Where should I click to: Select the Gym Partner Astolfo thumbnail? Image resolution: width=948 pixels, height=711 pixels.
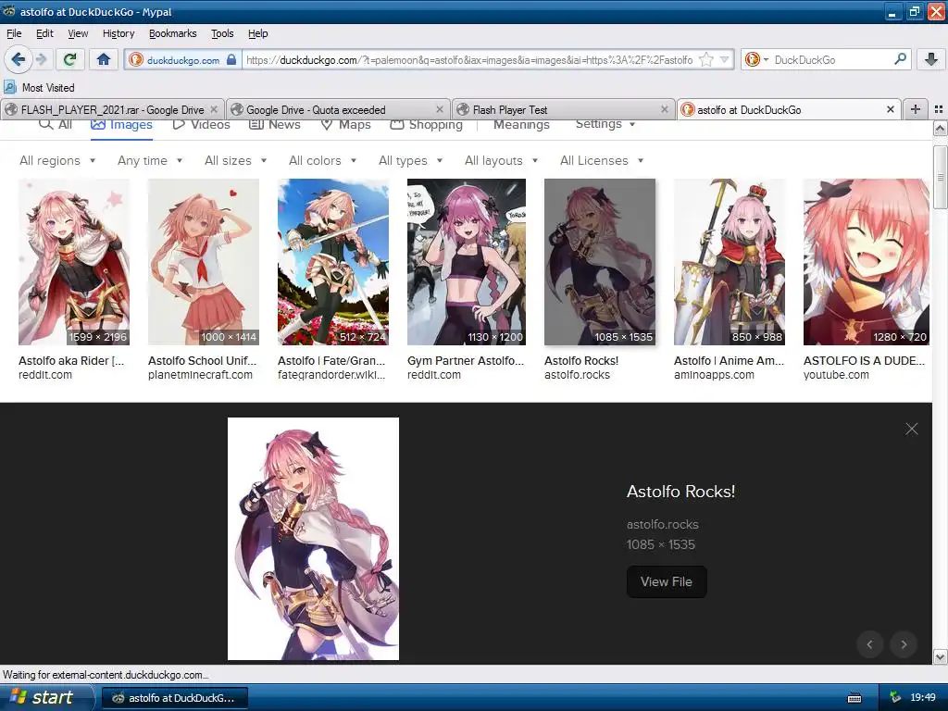[467, 262]
